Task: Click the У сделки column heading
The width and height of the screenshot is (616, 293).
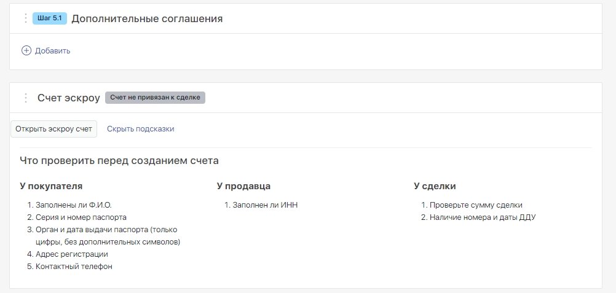Action: tap(435, 186)
